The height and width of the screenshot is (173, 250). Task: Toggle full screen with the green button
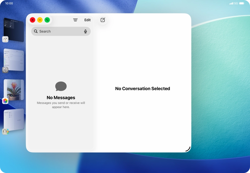pos(47,20)
